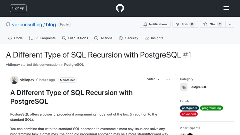
Task: Filter by the programming label
Action: (211, 108)
